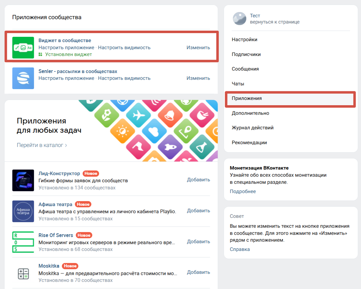Click the colorful app catalog banner image
This screenshot has height=289, width=361.
coord(148,131)
